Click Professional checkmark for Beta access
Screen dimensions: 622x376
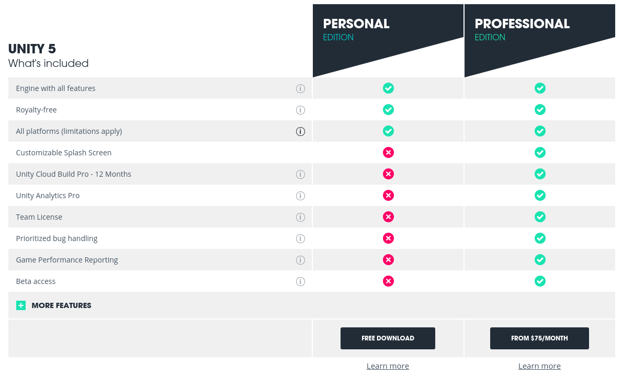click(540, 281)
